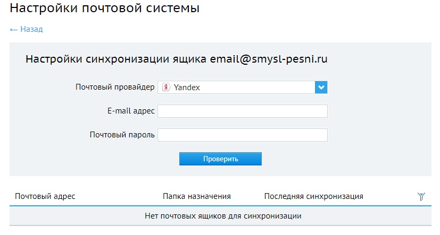The height and width of the screenshot is (235, 440).
Task: Click the Нет почтовых ящиков для синхронизации row
Action: 221,216
